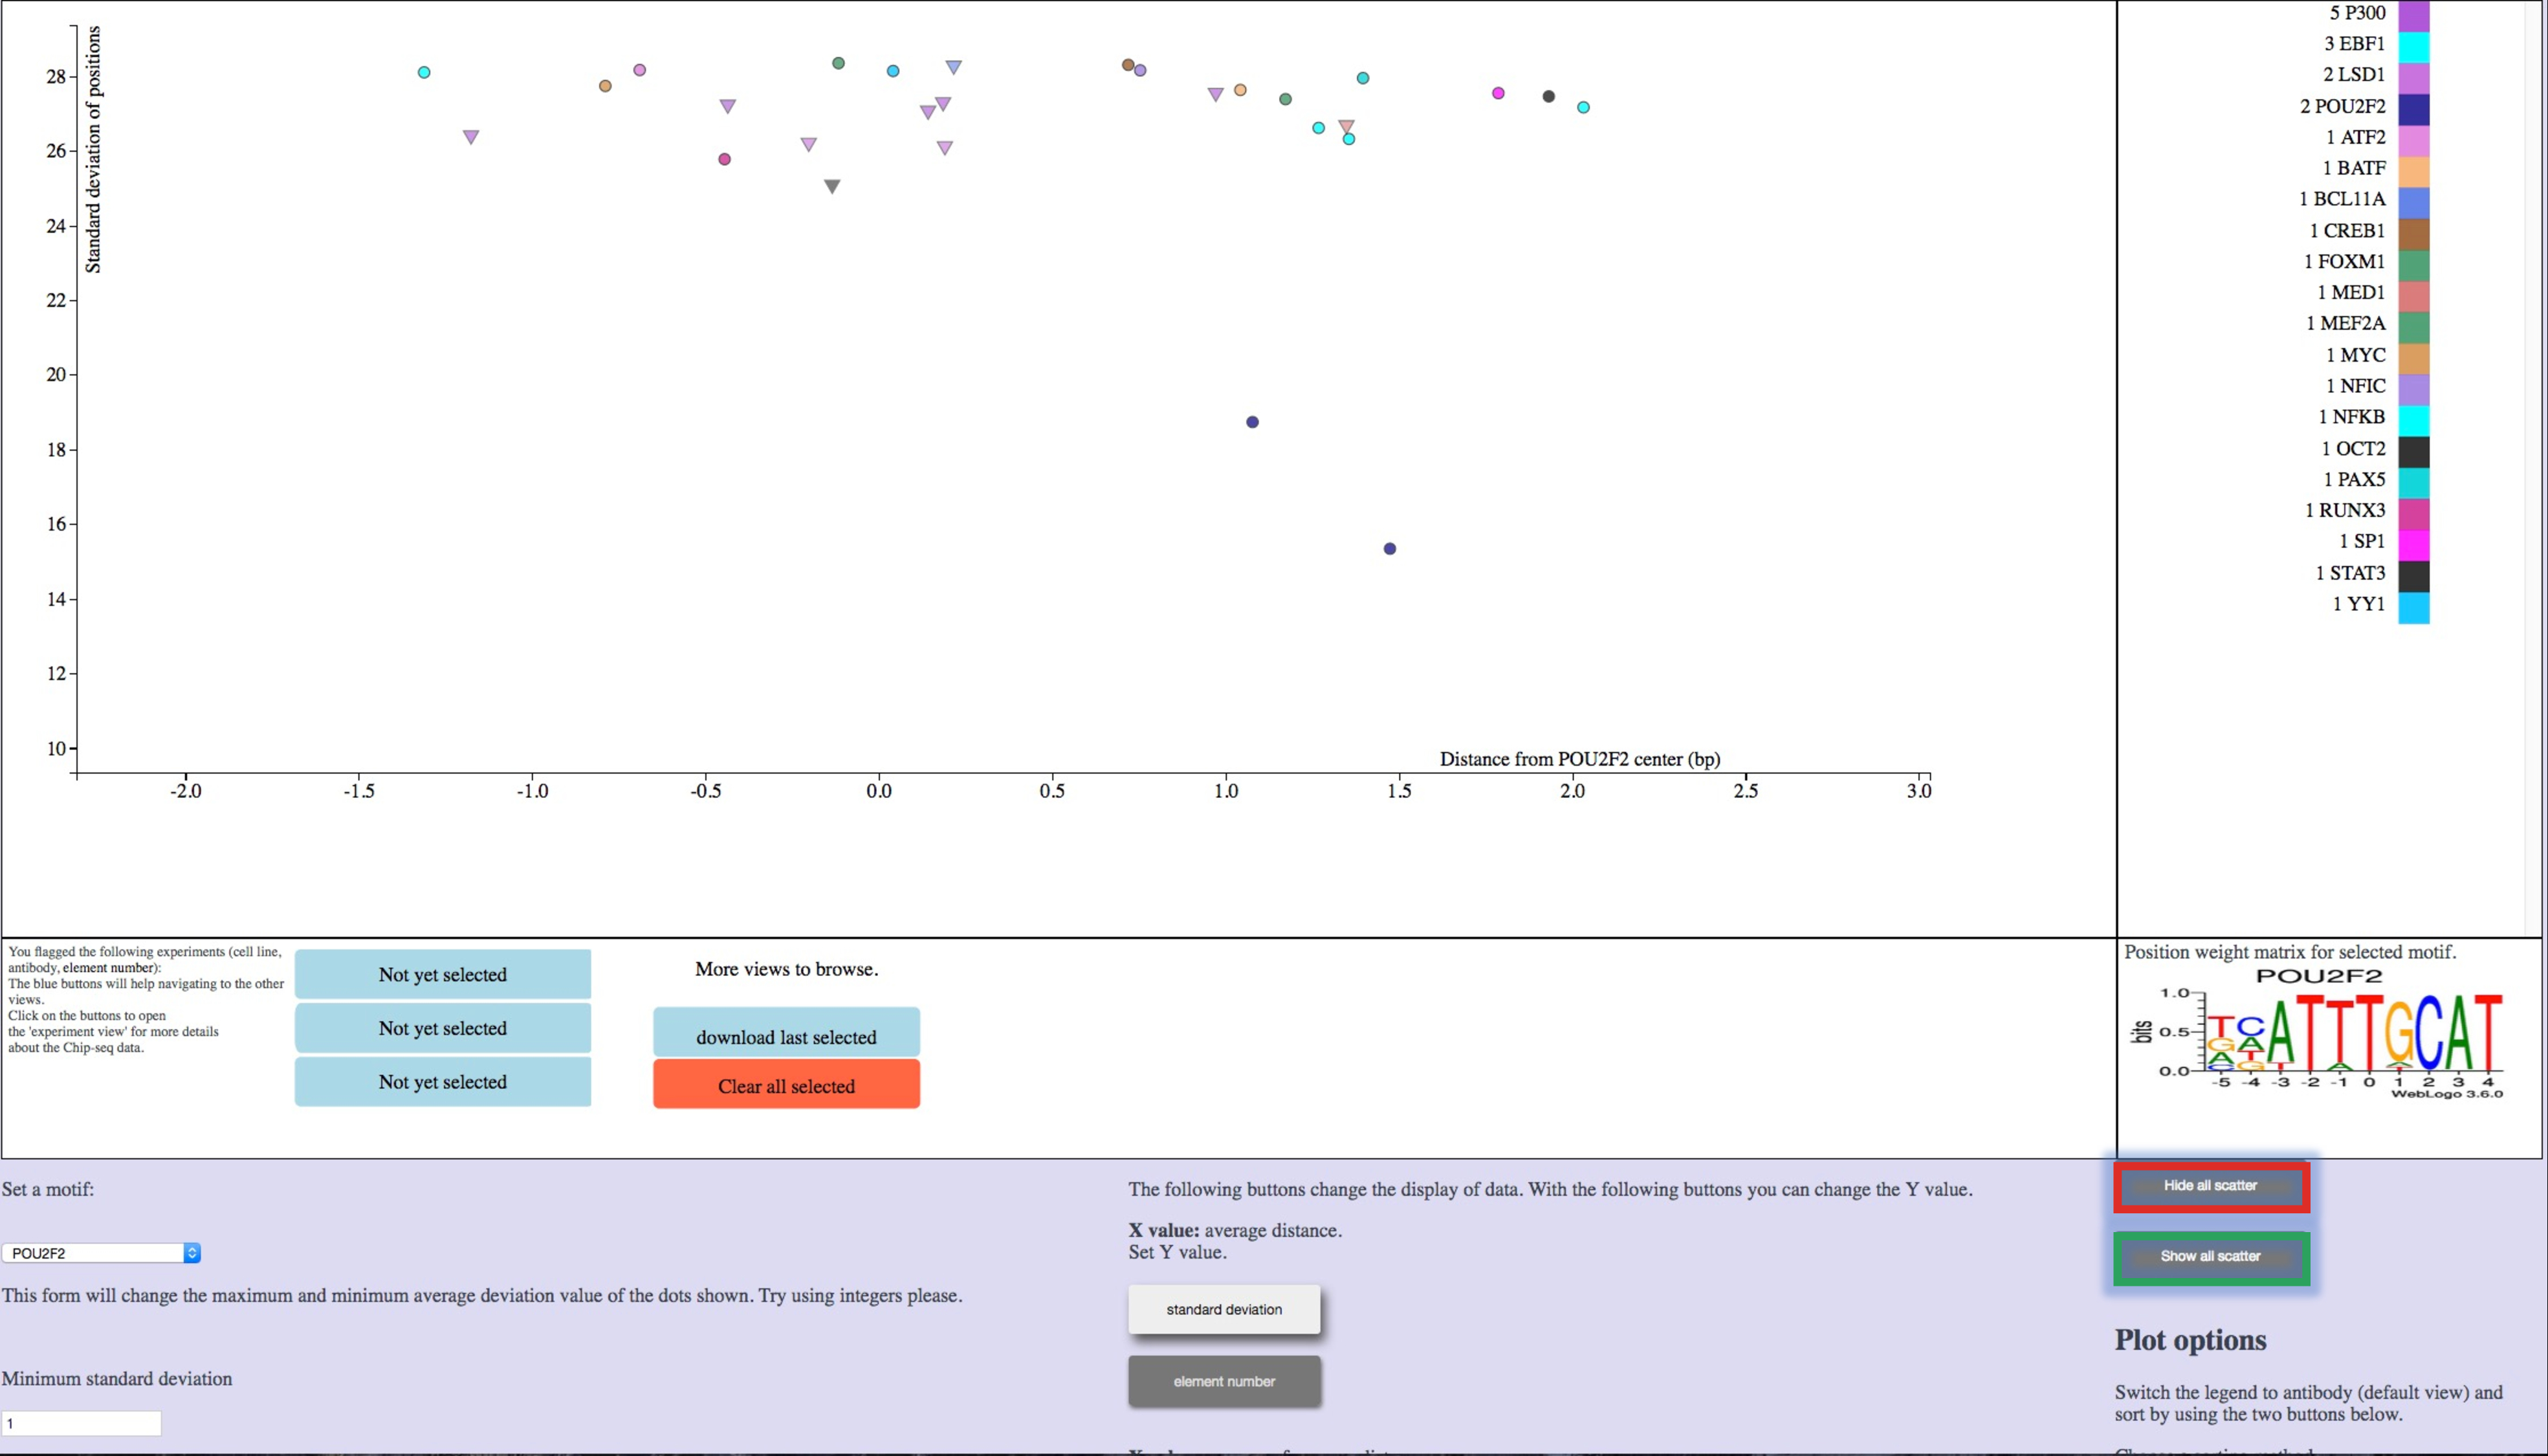
Task: Click the purple triangle near -1.2
Action: coord(471,137)
